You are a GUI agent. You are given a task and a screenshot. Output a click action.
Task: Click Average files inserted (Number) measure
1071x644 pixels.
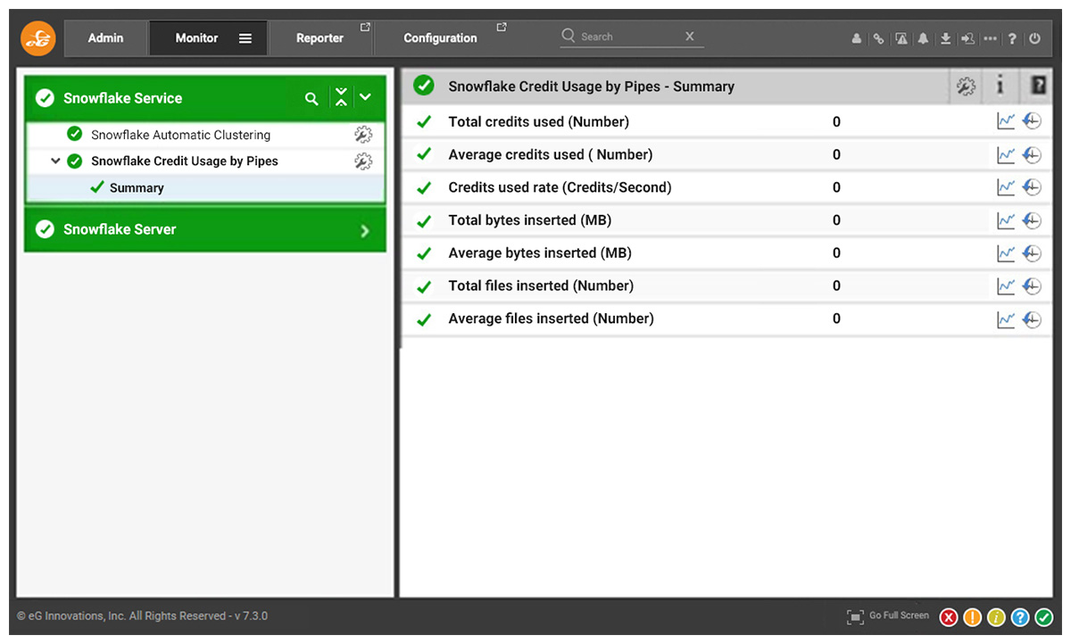click(x=551, y=318)
